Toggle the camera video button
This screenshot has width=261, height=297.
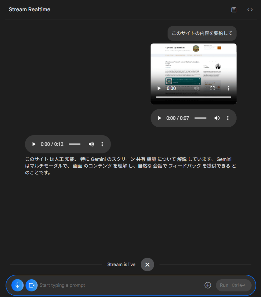coord(32,285)
